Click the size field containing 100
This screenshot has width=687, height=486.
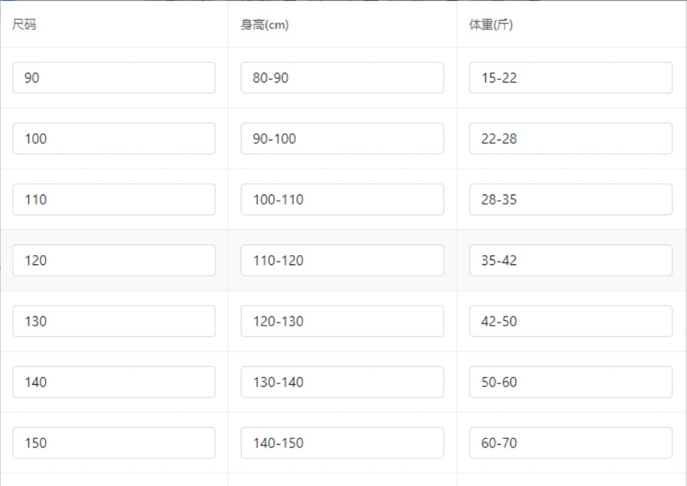pos(114,138)
